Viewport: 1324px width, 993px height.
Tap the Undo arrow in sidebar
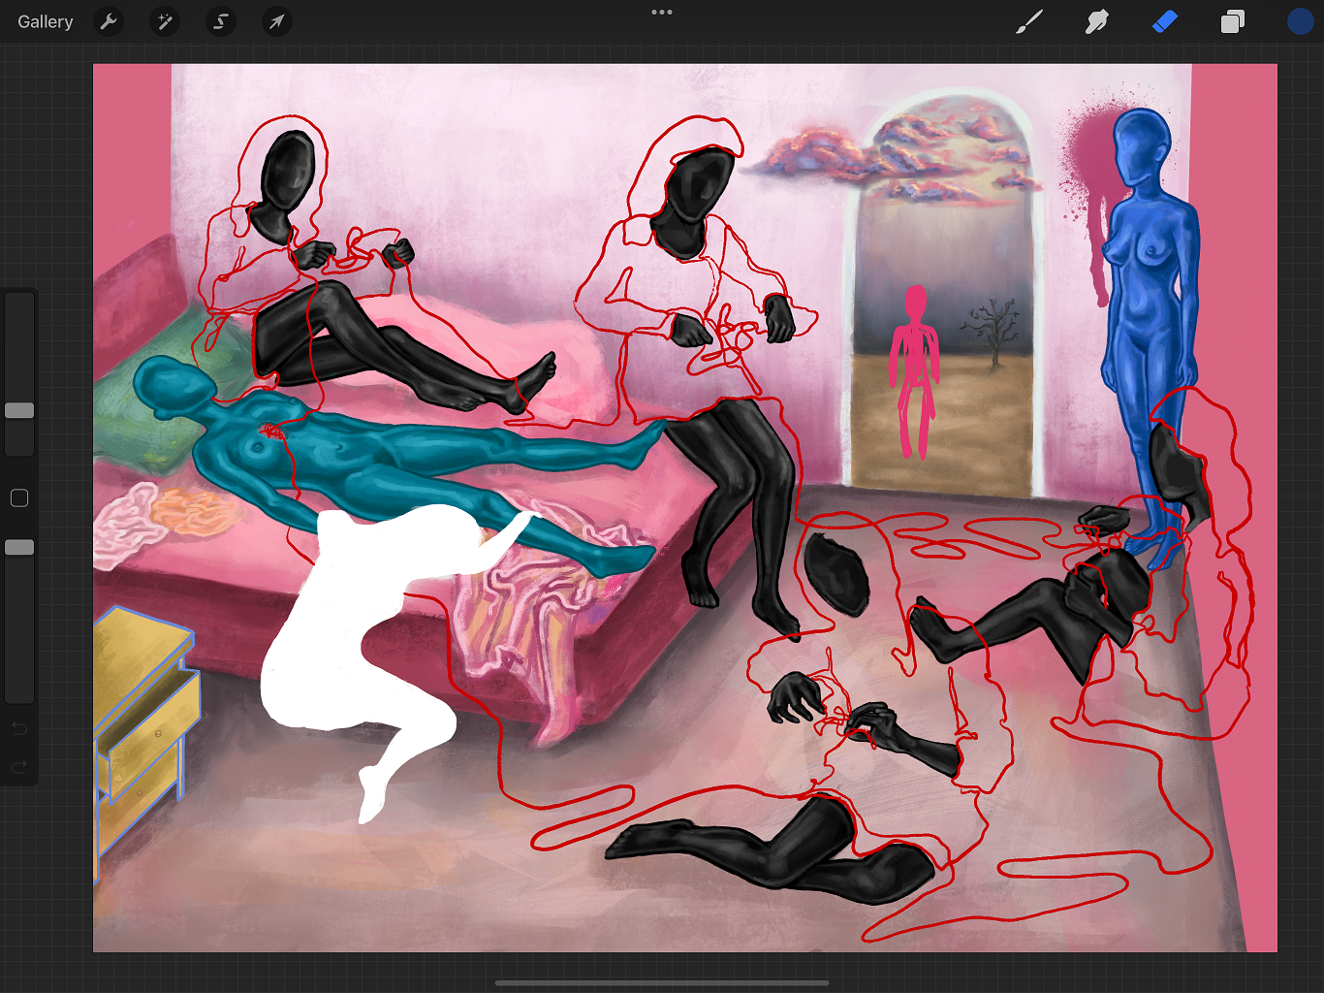19,728
